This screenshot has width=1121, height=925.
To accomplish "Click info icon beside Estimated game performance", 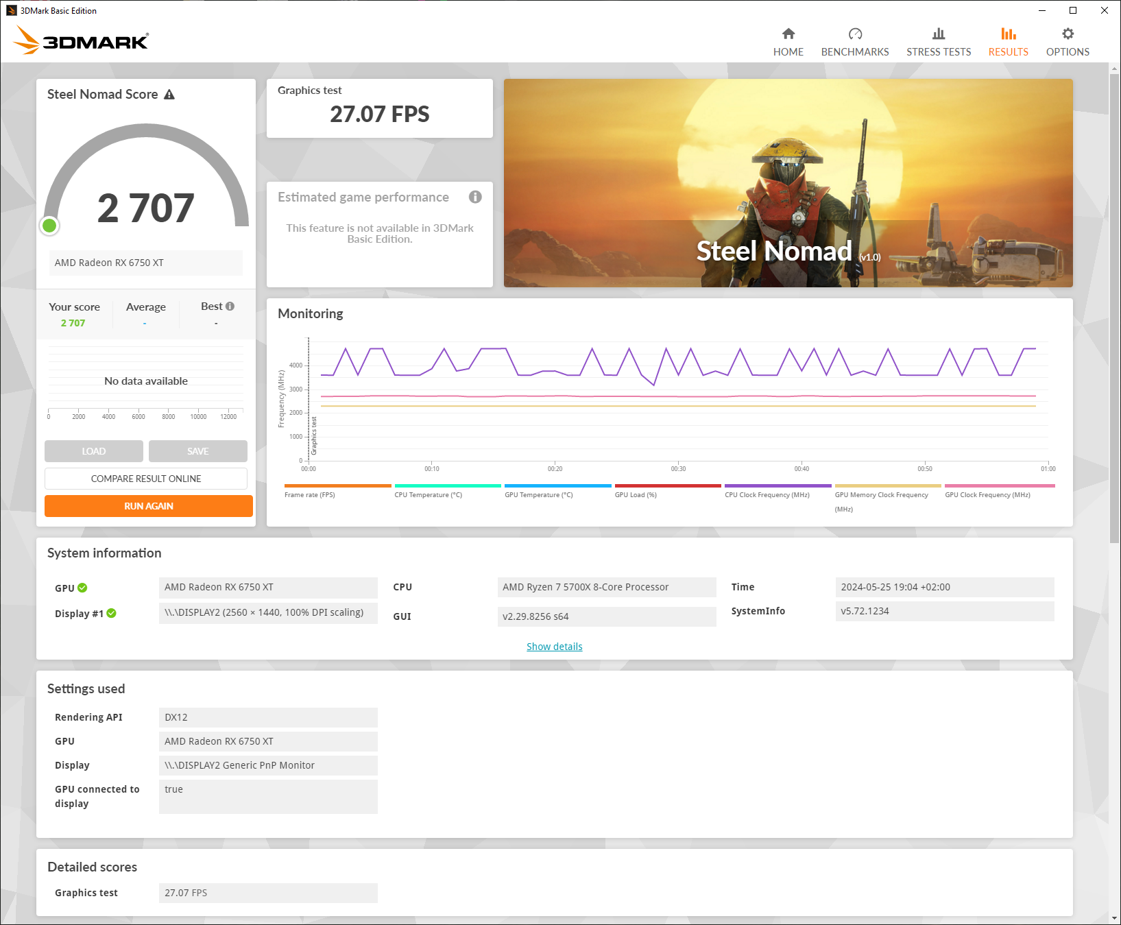I will [475, 197].
